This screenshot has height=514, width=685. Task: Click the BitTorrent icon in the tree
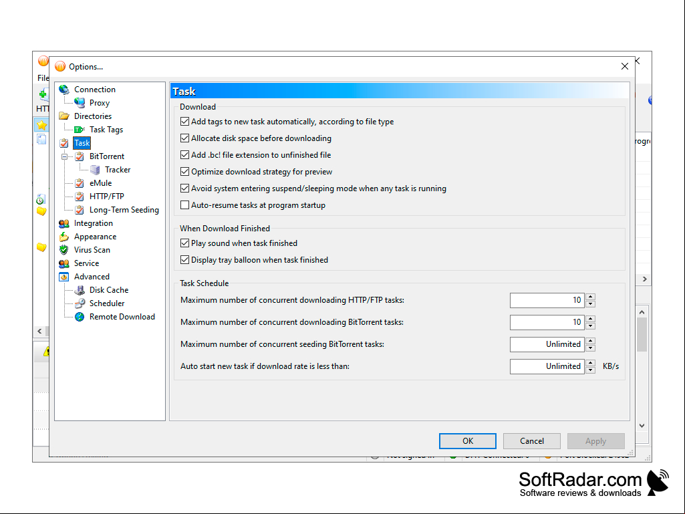[80, 156]
